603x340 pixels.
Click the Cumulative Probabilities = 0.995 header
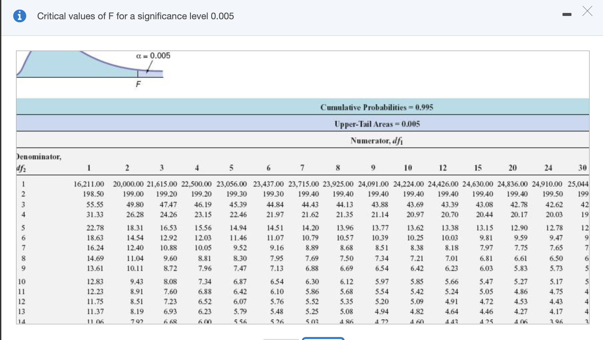[x=377, y=107]
